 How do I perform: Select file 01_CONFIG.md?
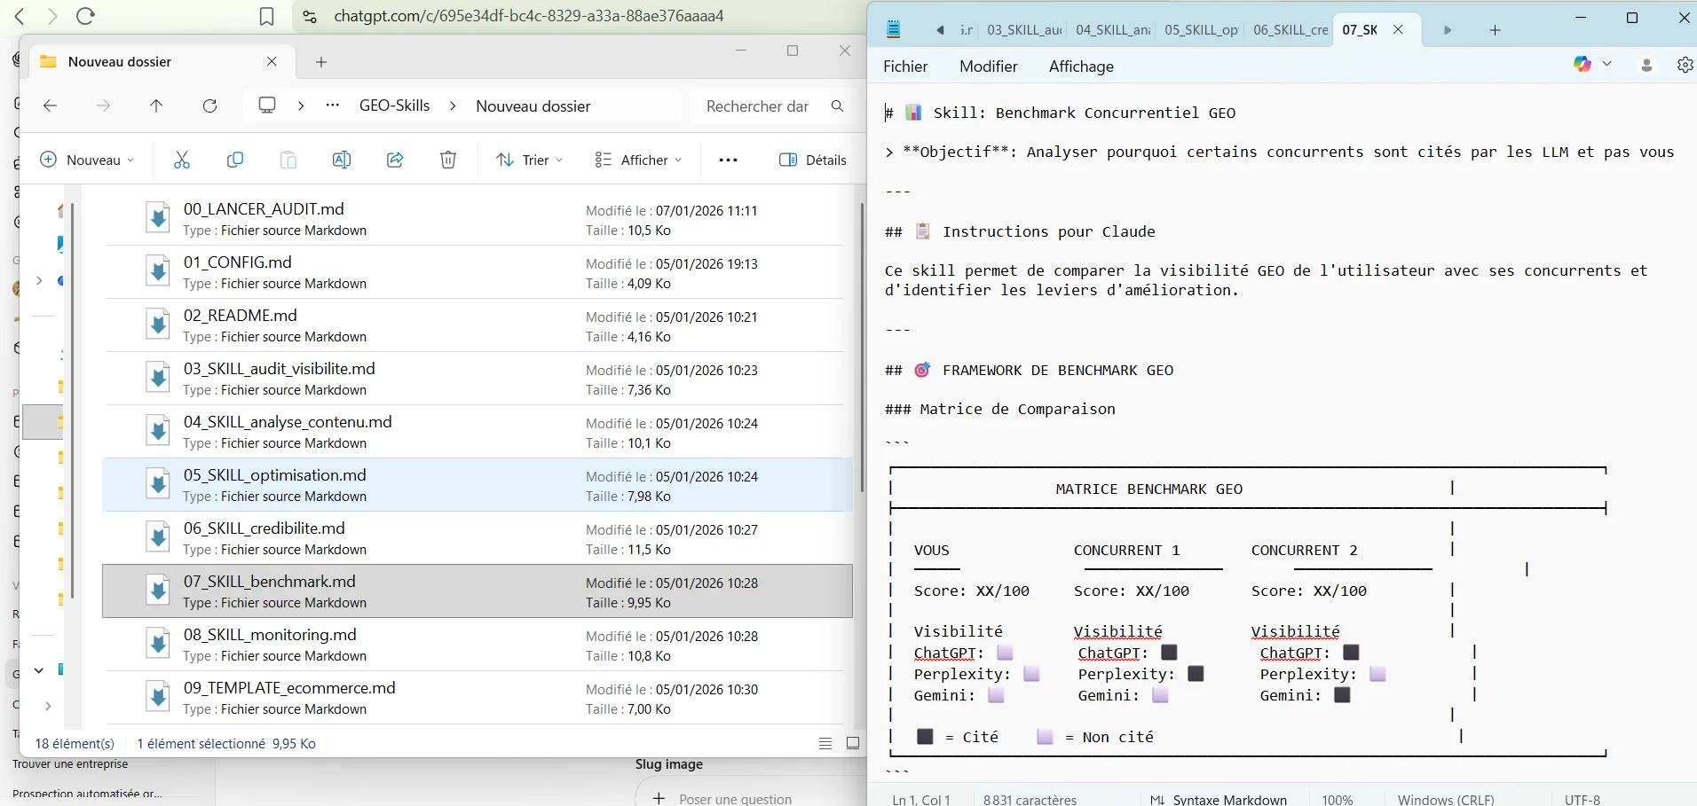pyautogui.click(x=478, y=272)
